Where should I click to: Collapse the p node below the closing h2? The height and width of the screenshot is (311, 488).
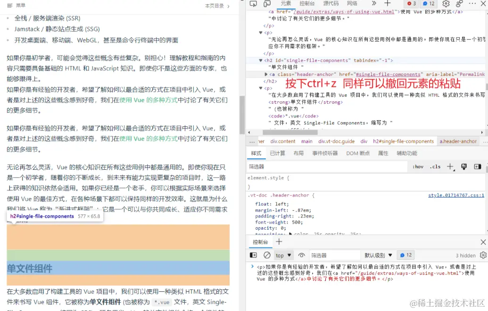[x=260, y=88]
